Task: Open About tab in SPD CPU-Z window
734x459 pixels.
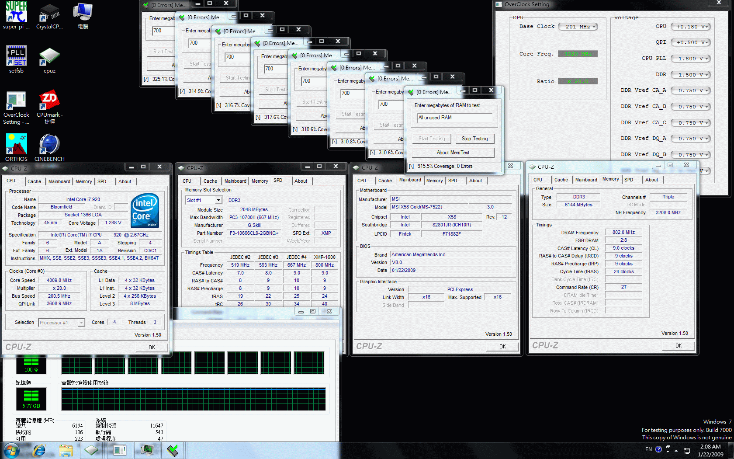Action: point(301,181)
